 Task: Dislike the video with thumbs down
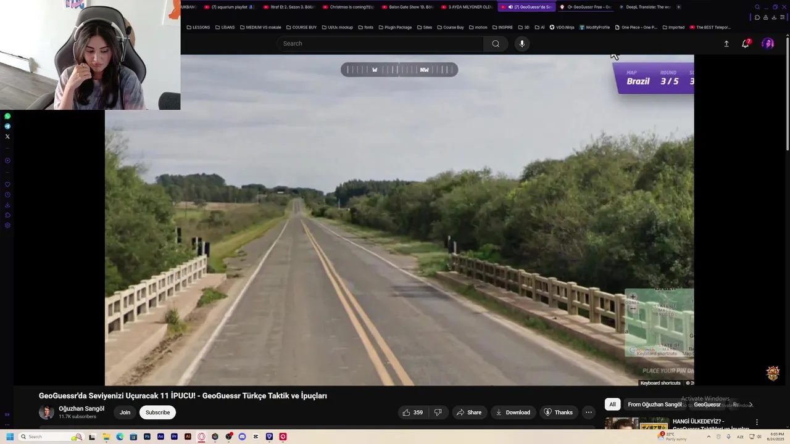pos(438,413)
